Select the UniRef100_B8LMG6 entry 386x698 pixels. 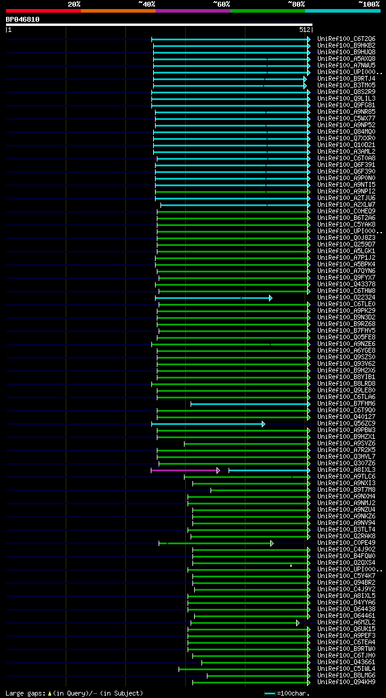point(346,675)
